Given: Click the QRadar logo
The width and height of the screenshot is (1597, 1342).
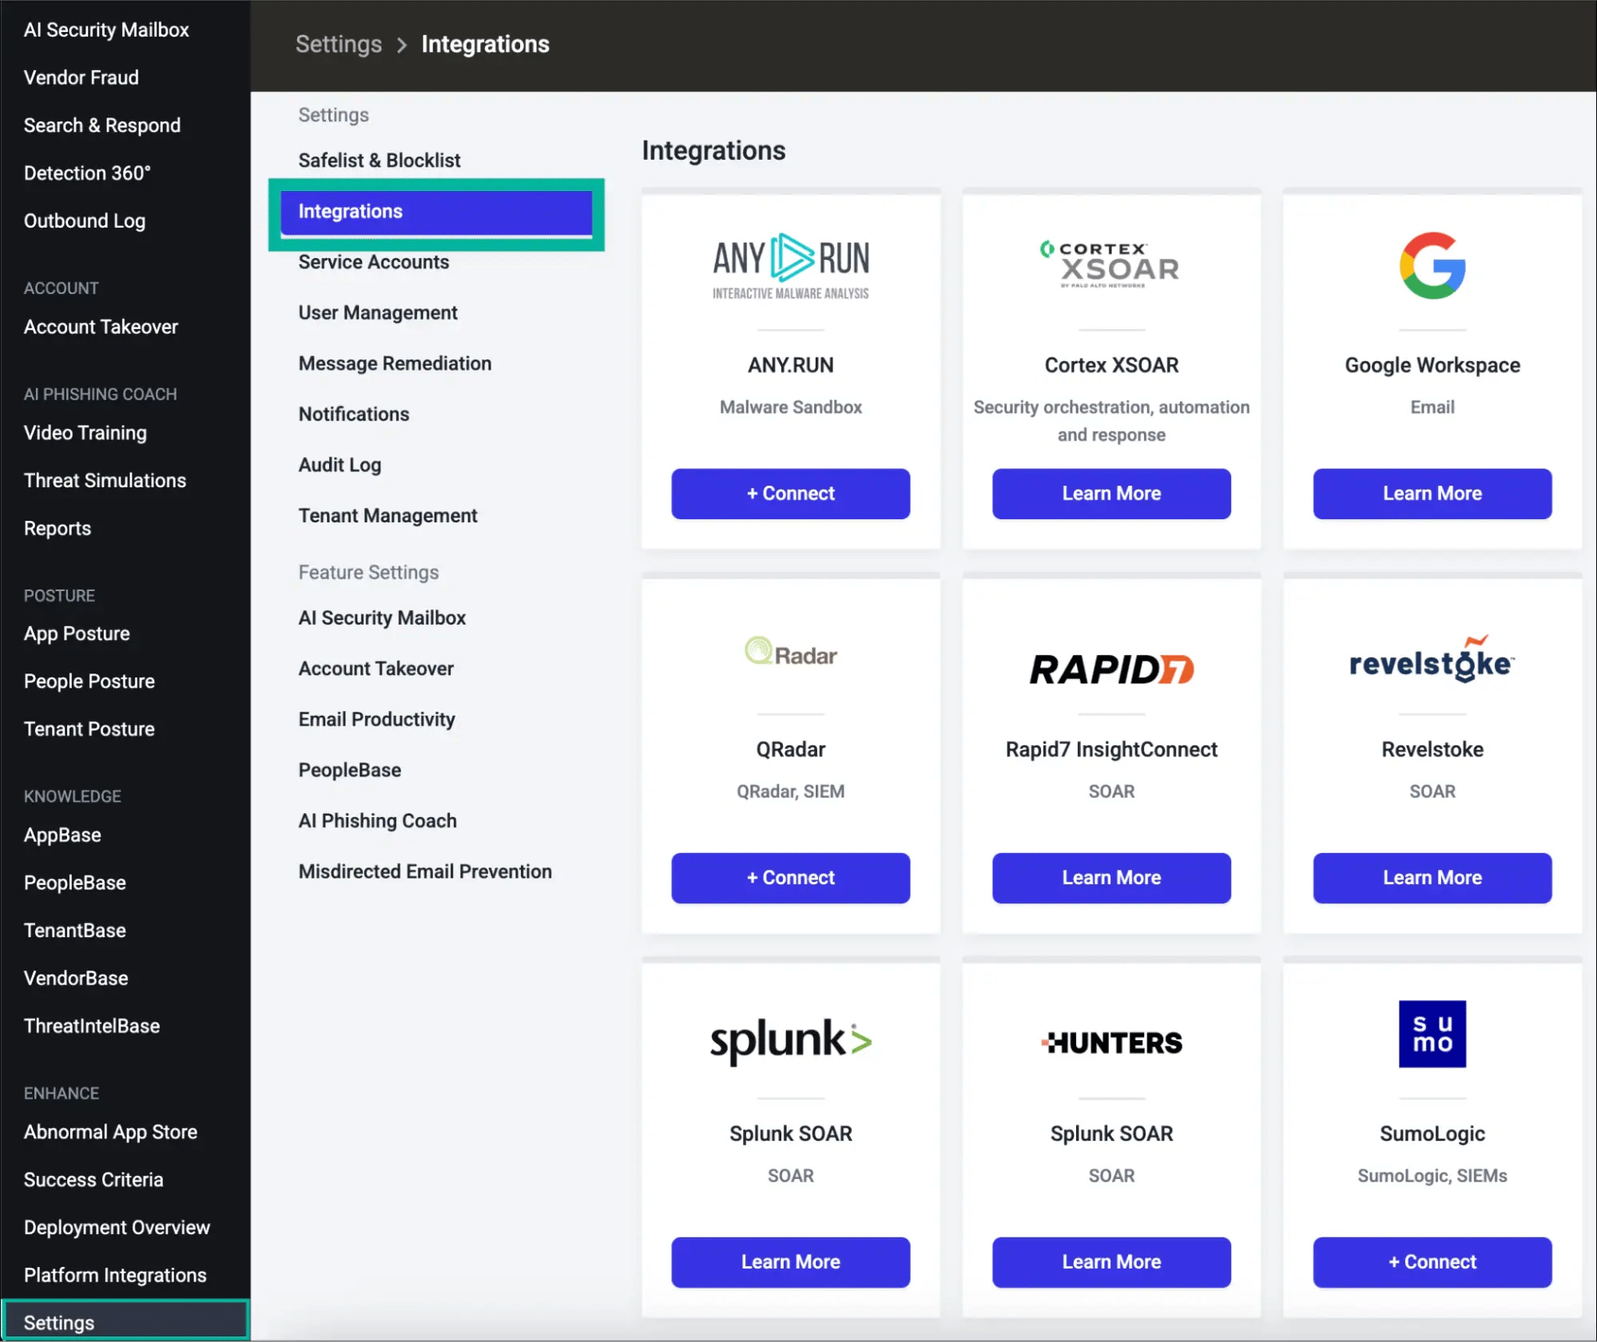Looking at the screenshot, I should [791, 652].
